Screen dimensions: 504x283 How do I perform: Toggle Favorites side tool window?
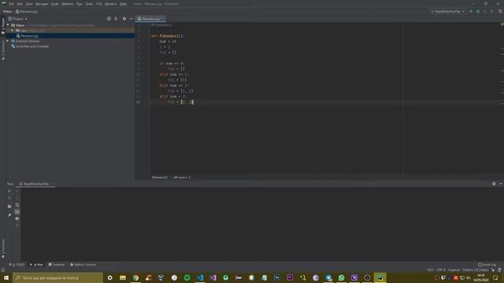tap(3, 248)
